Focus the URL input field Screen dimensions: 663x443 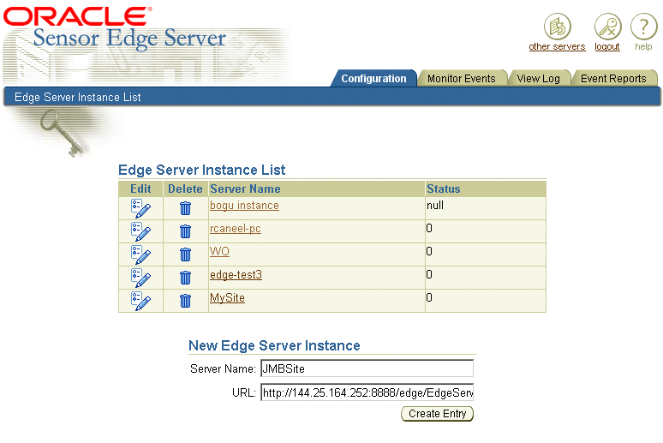(x=367, y=392)
